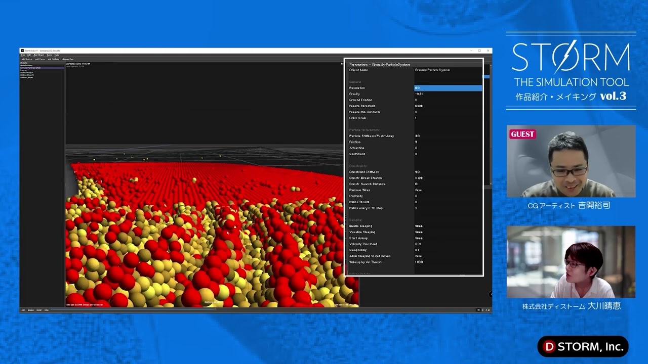Click the add Force toolbar button
Viewport: 648px width, 364px height.
(x=40, y=59)
